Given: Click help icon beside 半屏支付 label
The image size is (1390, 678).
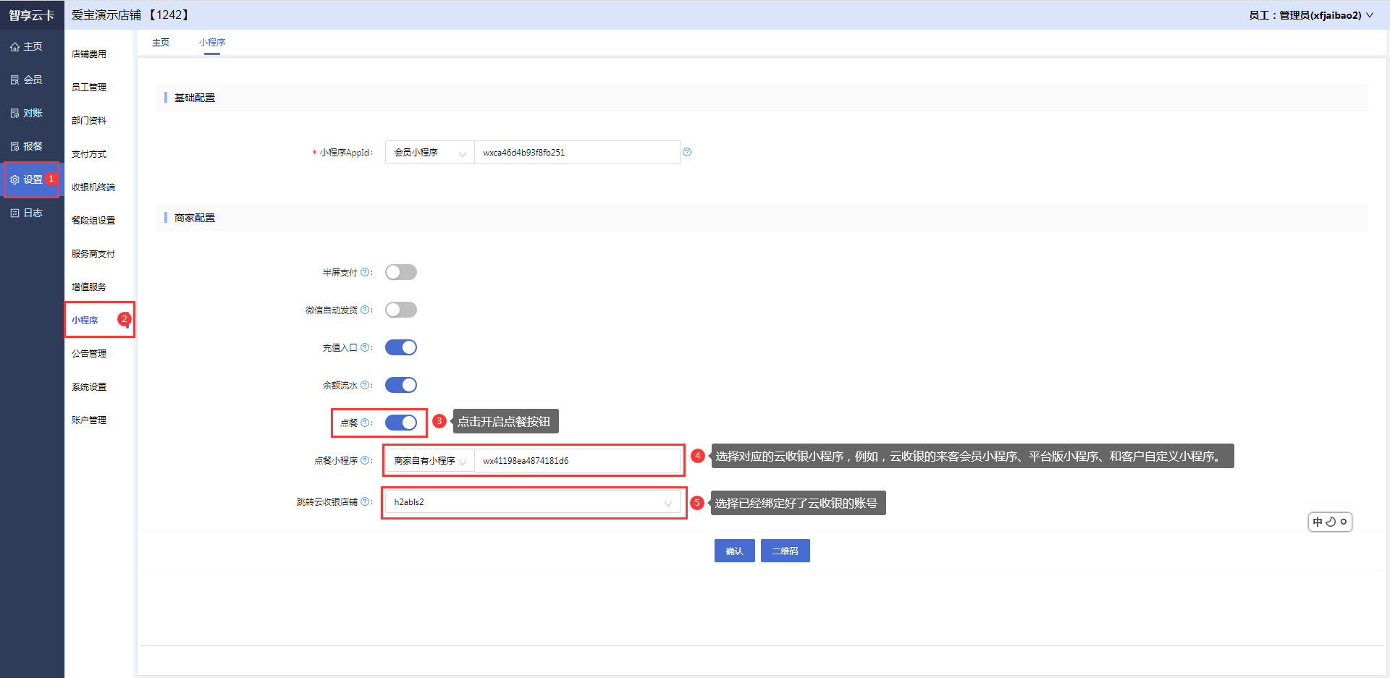Looking at the screenshot, I should [365, 272].
